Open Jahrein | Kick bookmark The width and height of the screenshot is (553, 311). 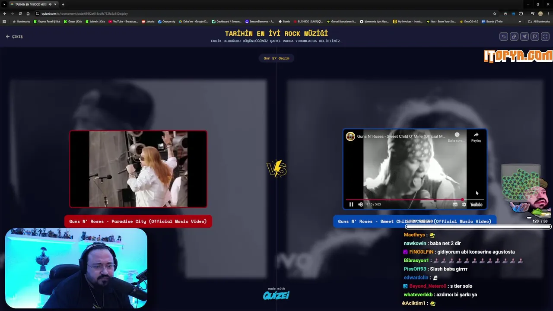[95, 22]
